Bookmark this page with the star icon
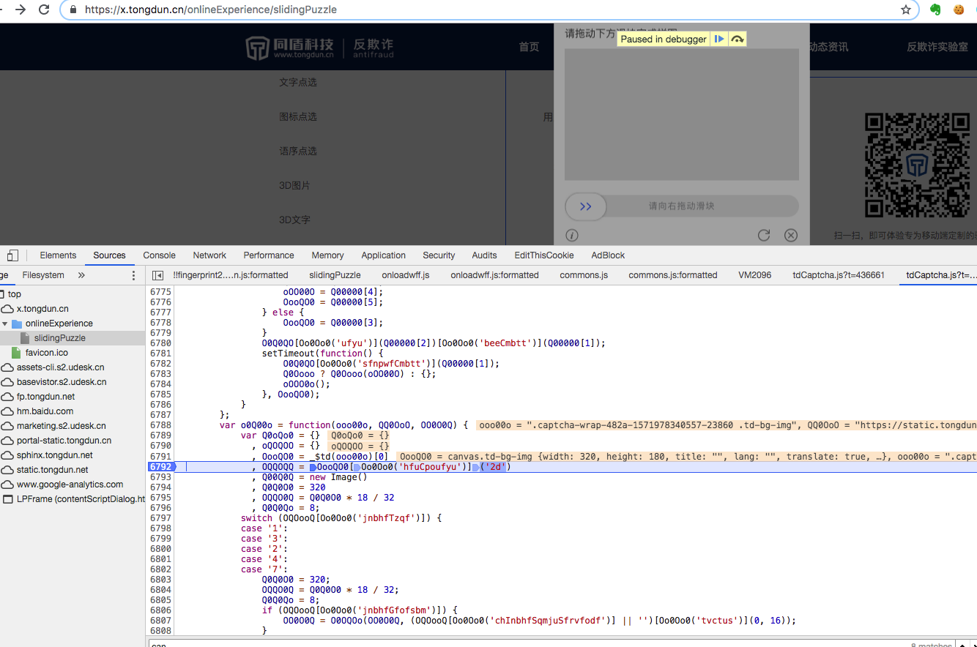Screen dimensions: 977x647 [906, 10]
